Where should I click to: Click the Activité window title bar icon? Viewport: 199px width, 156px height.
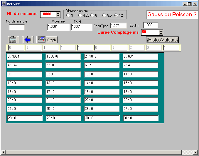pos(4,4)
